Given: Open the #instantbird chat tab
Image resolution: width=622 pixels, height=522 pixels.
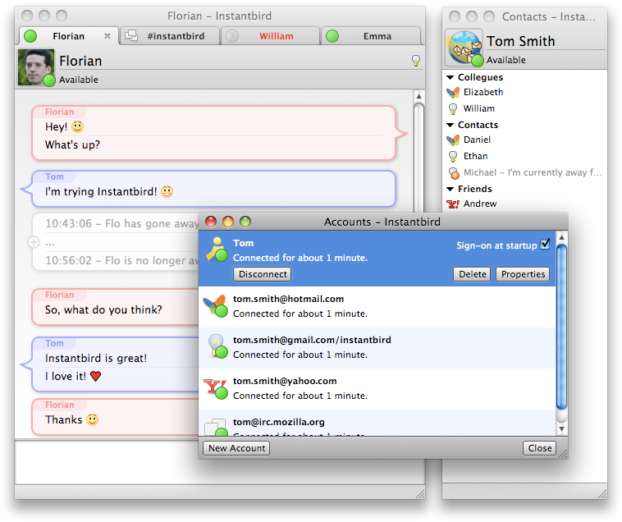Looking at the screenshot, I should click(170, 36).
